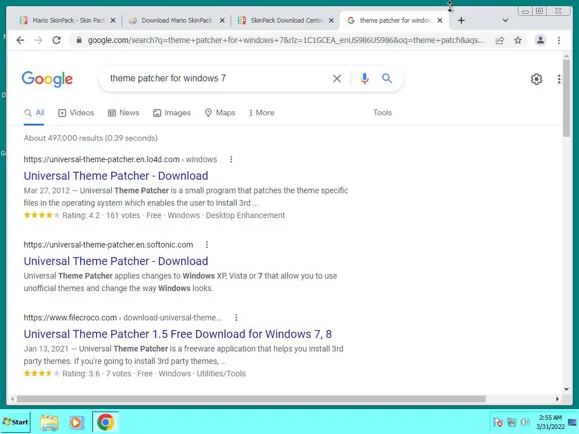The height and width of the screenshot is (434, 579).
Task: Click the Rating: 3.6 · 7 votes text
Action: [97, 374]
